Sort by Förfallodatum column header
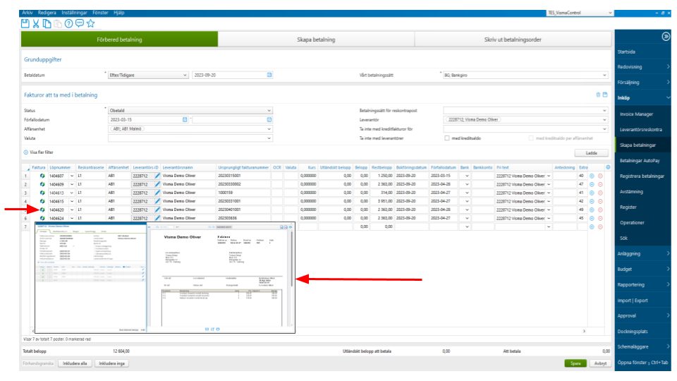The image size is (677, 381). (443, 168)
